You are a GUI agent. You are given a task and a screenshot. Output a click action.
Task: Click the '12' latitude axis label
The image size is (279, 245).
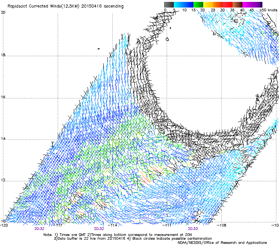(3, 180)
